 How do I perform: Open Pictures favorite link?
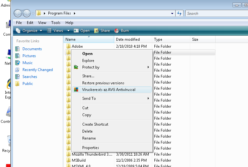tap(29, 56)
